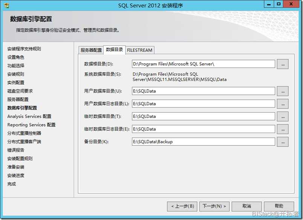This screenshot has height=220, width=303.
Task: Switch to the 服务器配置 tab
Action: (x=91, y=50)
